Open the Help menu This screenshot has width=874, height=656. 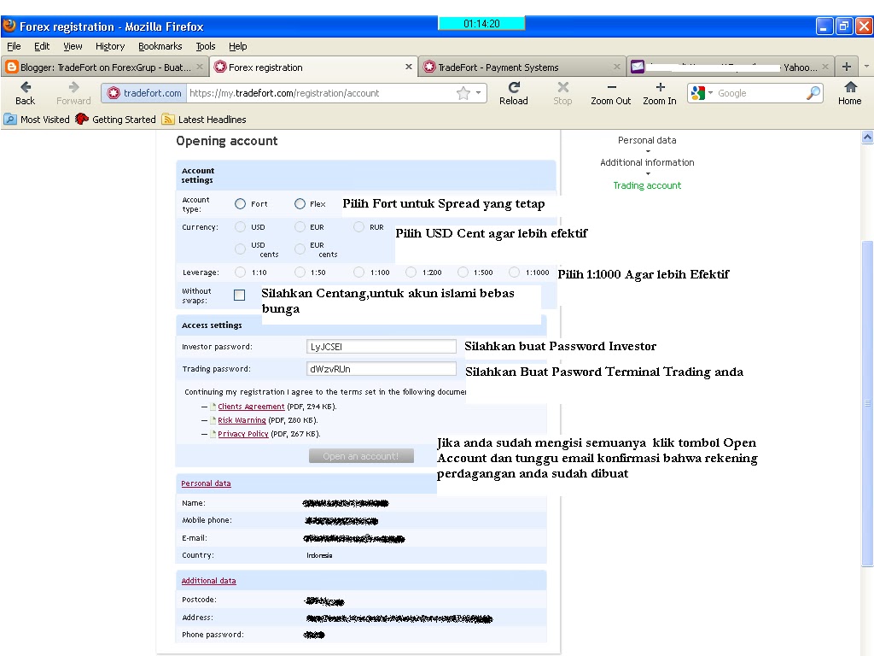point(237,46)
